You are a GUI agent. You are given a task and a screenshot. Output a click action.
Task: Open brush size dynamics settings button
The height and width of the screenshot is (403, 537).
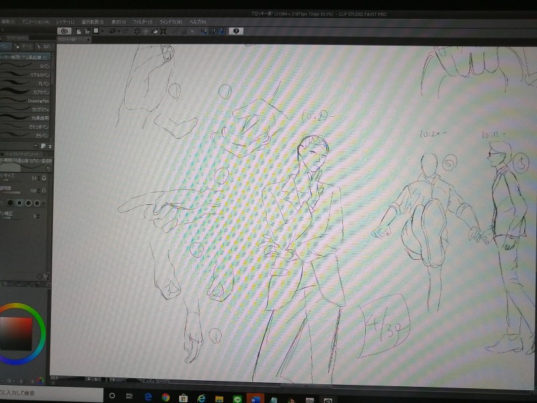[44, 178]
